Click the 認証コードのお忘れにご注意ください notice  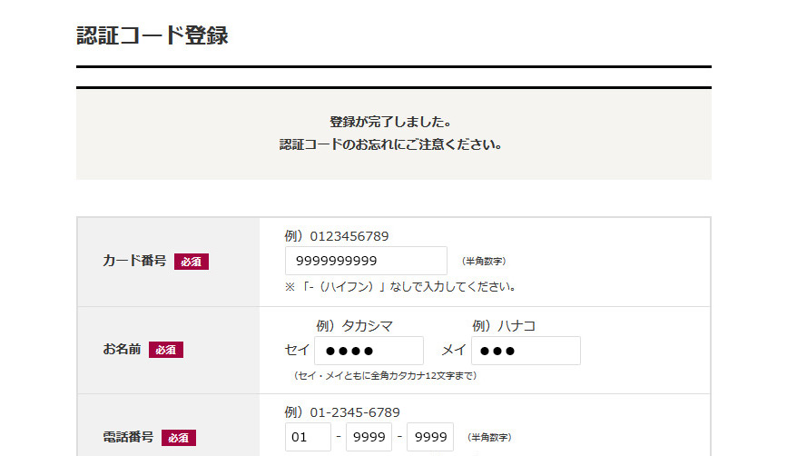click(390, 144)
